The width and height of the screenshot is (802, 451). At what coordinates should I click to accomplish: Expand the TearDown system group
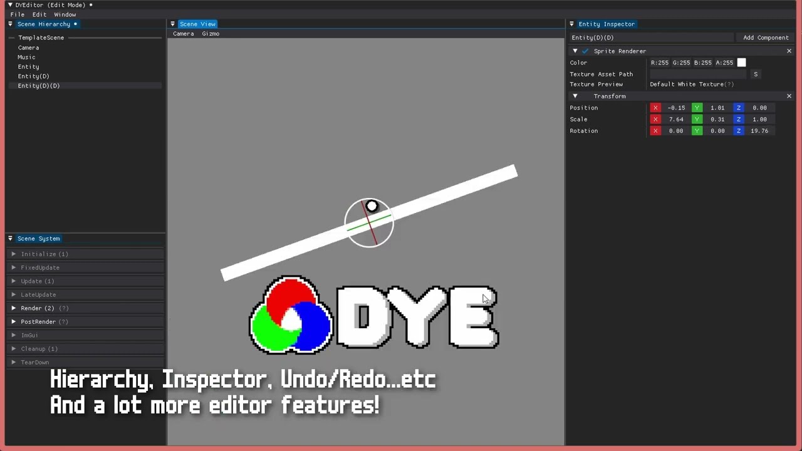14,362
